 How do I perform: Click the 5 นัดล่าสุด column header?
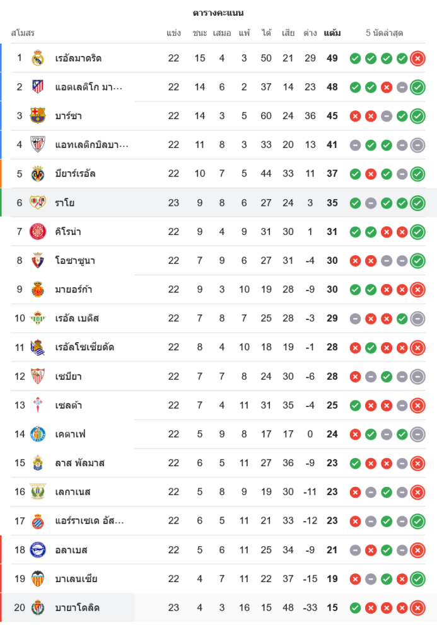(x=384, y=33)
